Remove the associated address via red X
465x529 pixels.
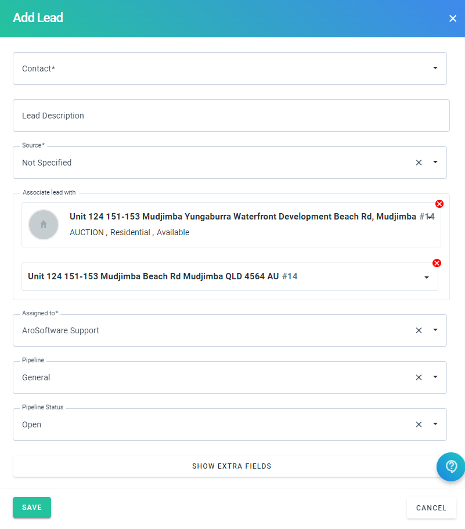437,263
